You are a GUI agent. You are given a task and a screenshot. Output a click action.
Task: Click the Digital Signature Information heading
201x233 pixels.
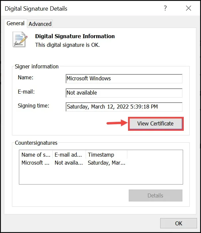[75, 36]
